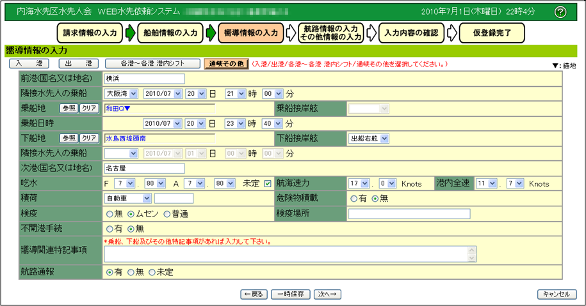Select 未定 radio for 航路通報
Screen dimensions: 586x306
click(152, 272)
